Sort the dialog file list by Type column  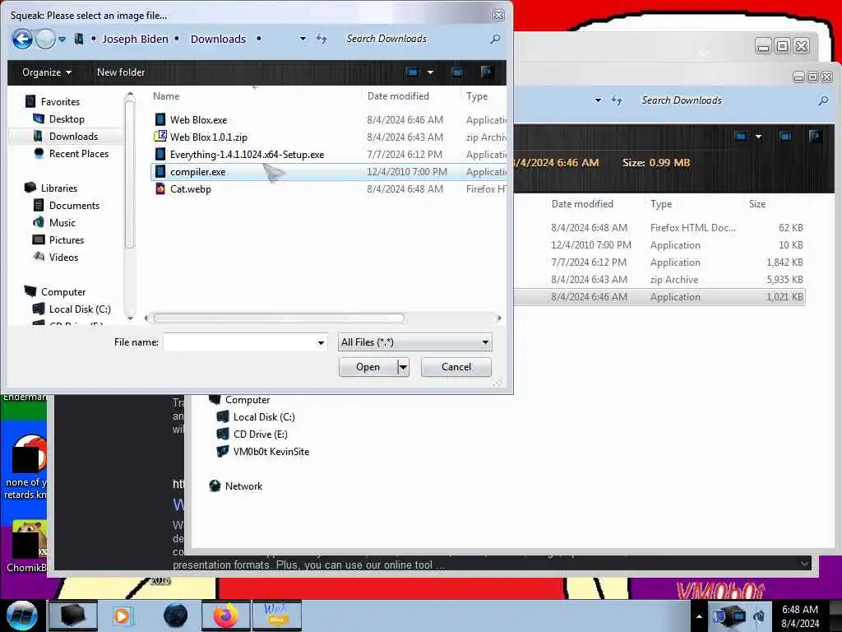477,96
